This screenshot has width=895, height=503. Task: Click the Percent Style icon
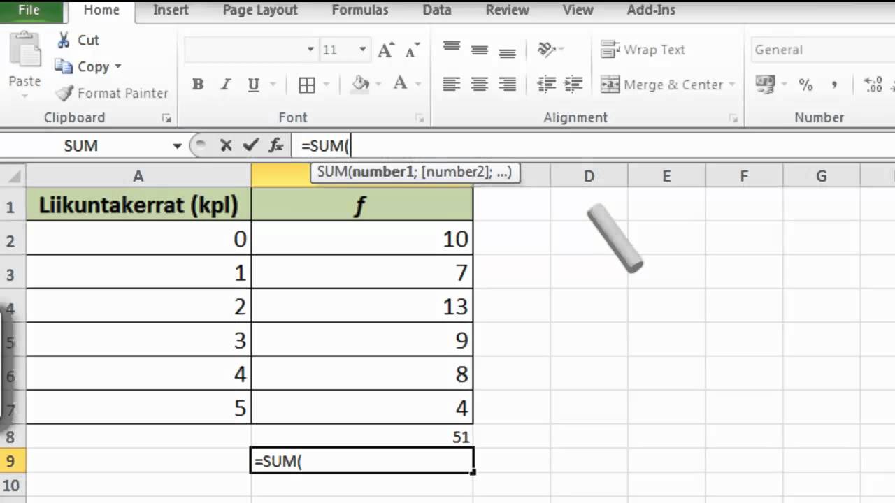click(805, 85)
